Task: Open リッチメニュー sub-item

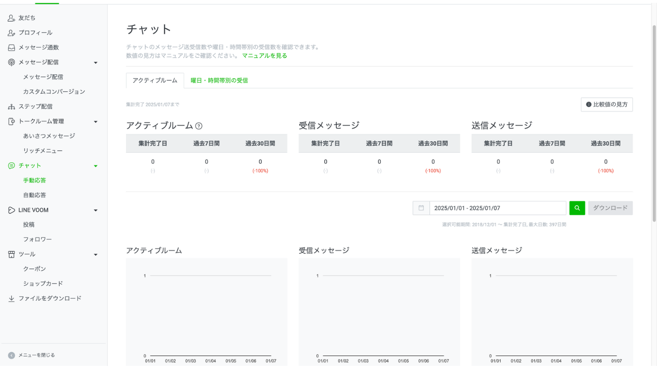Action: 43,151
